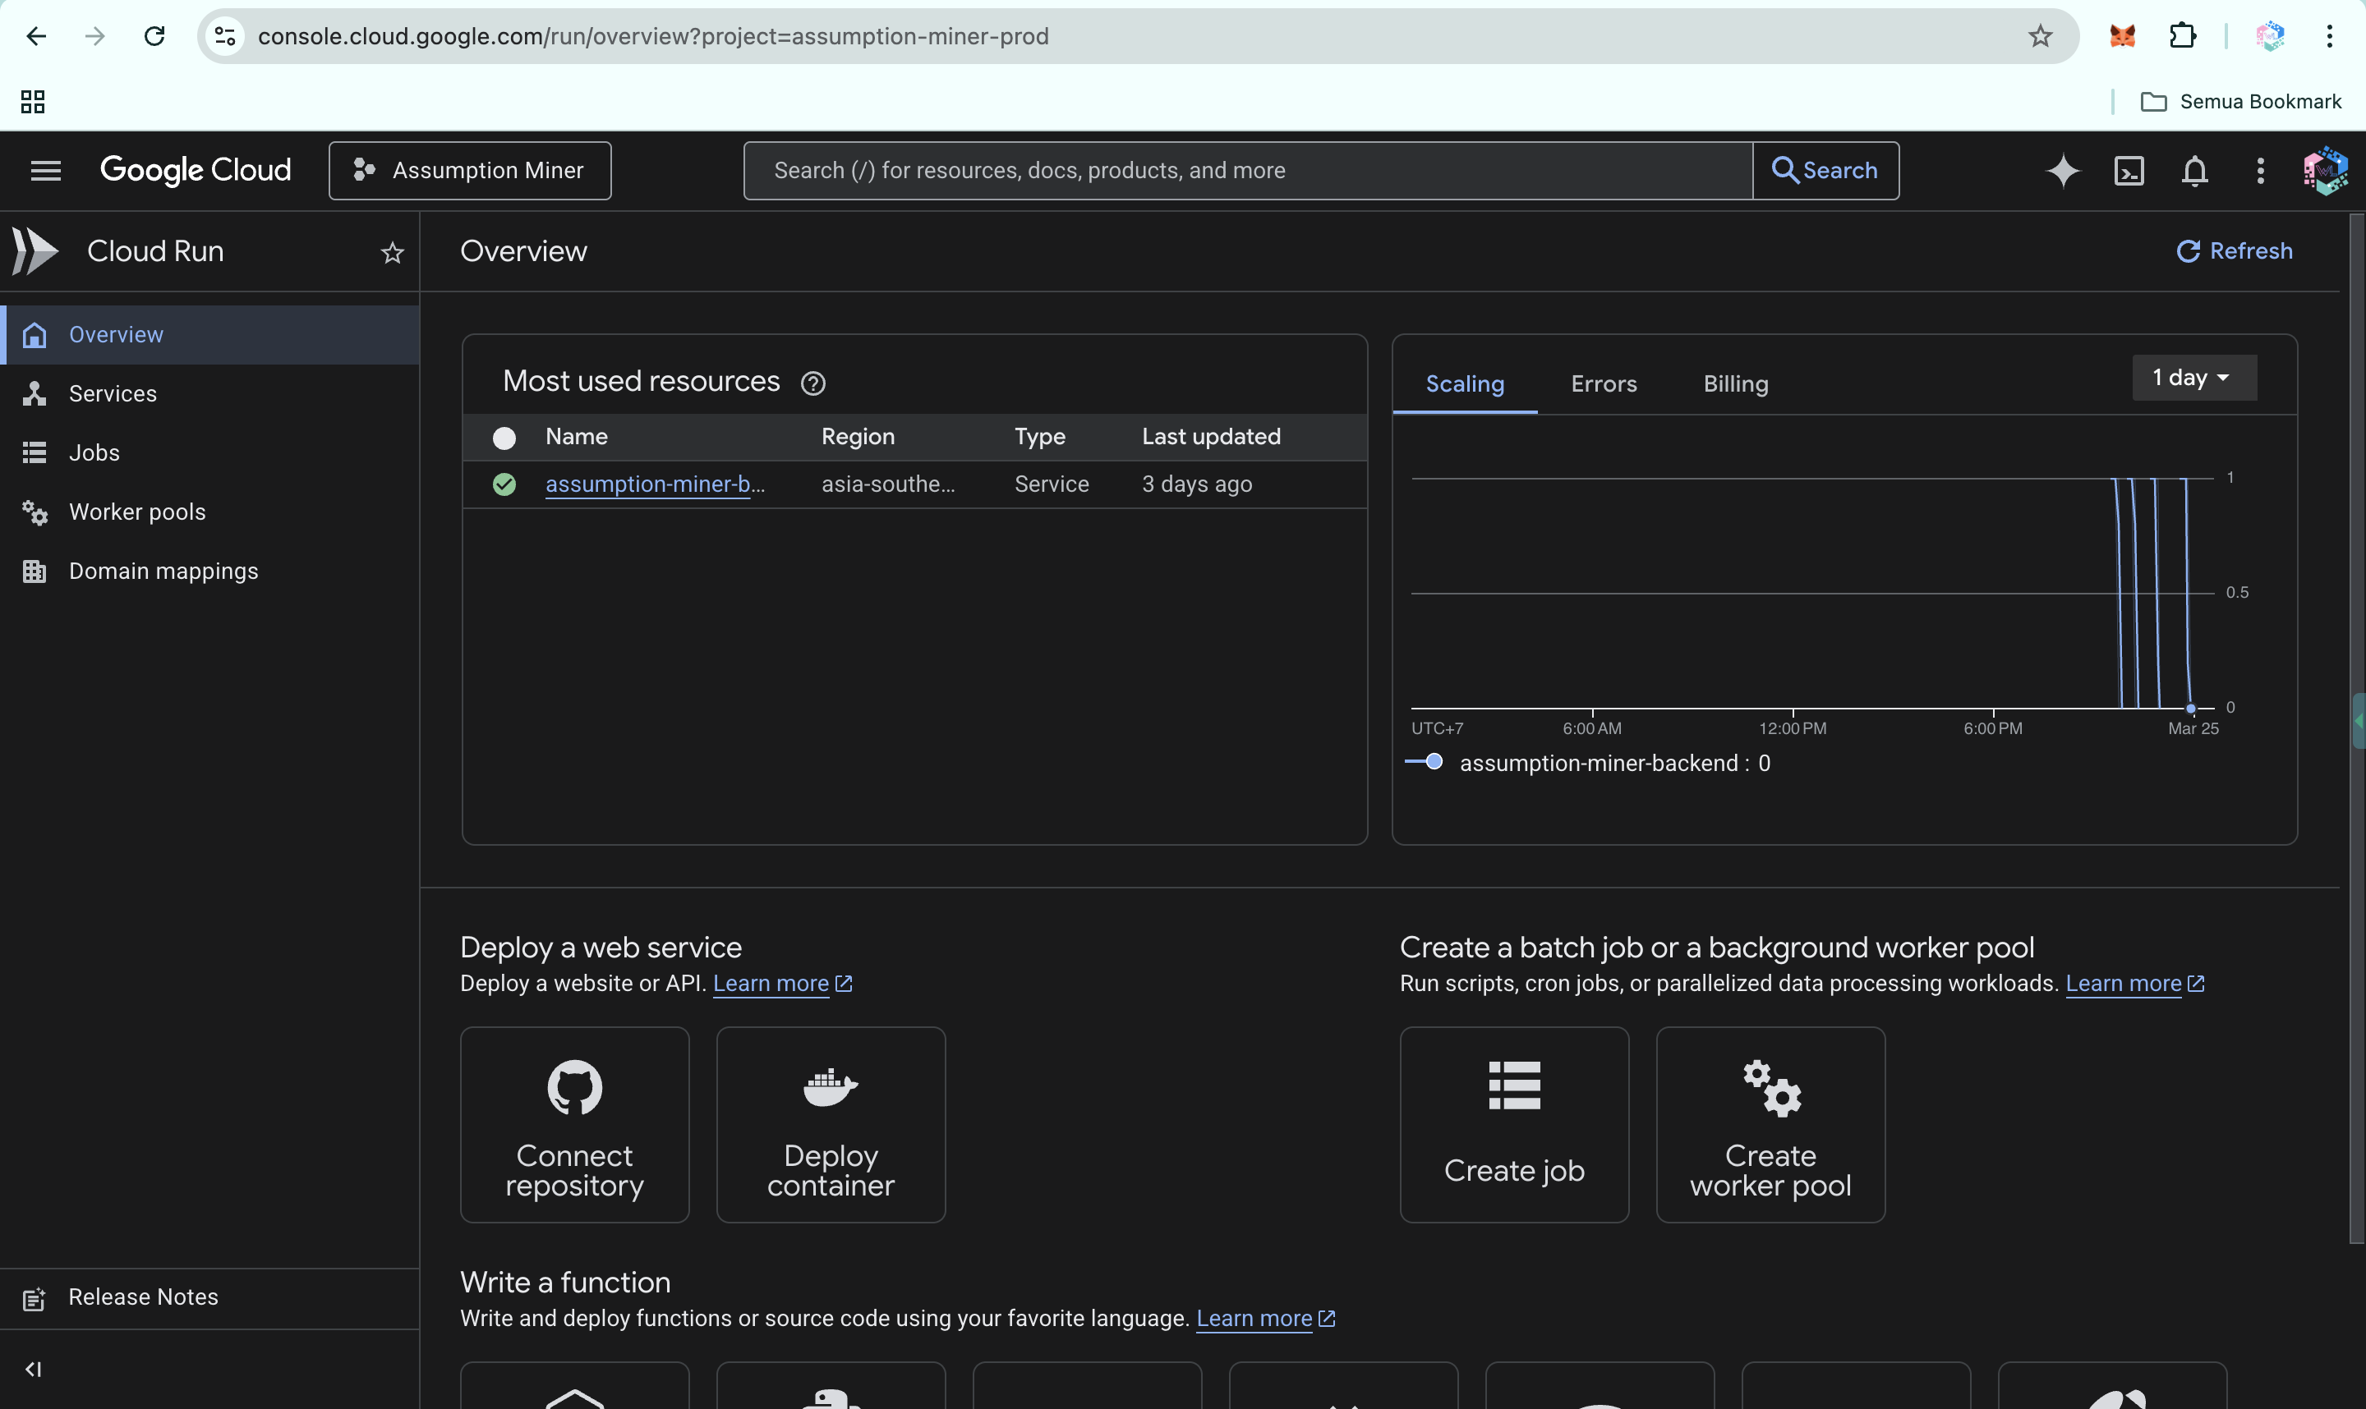Open the console settings three-dot menu
The height and width of the screenshot is (1409, 2366).
point(2261,171)
